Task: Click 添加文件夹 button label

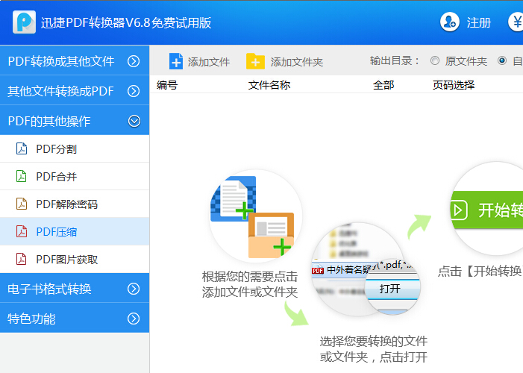Action: (296, 62)
